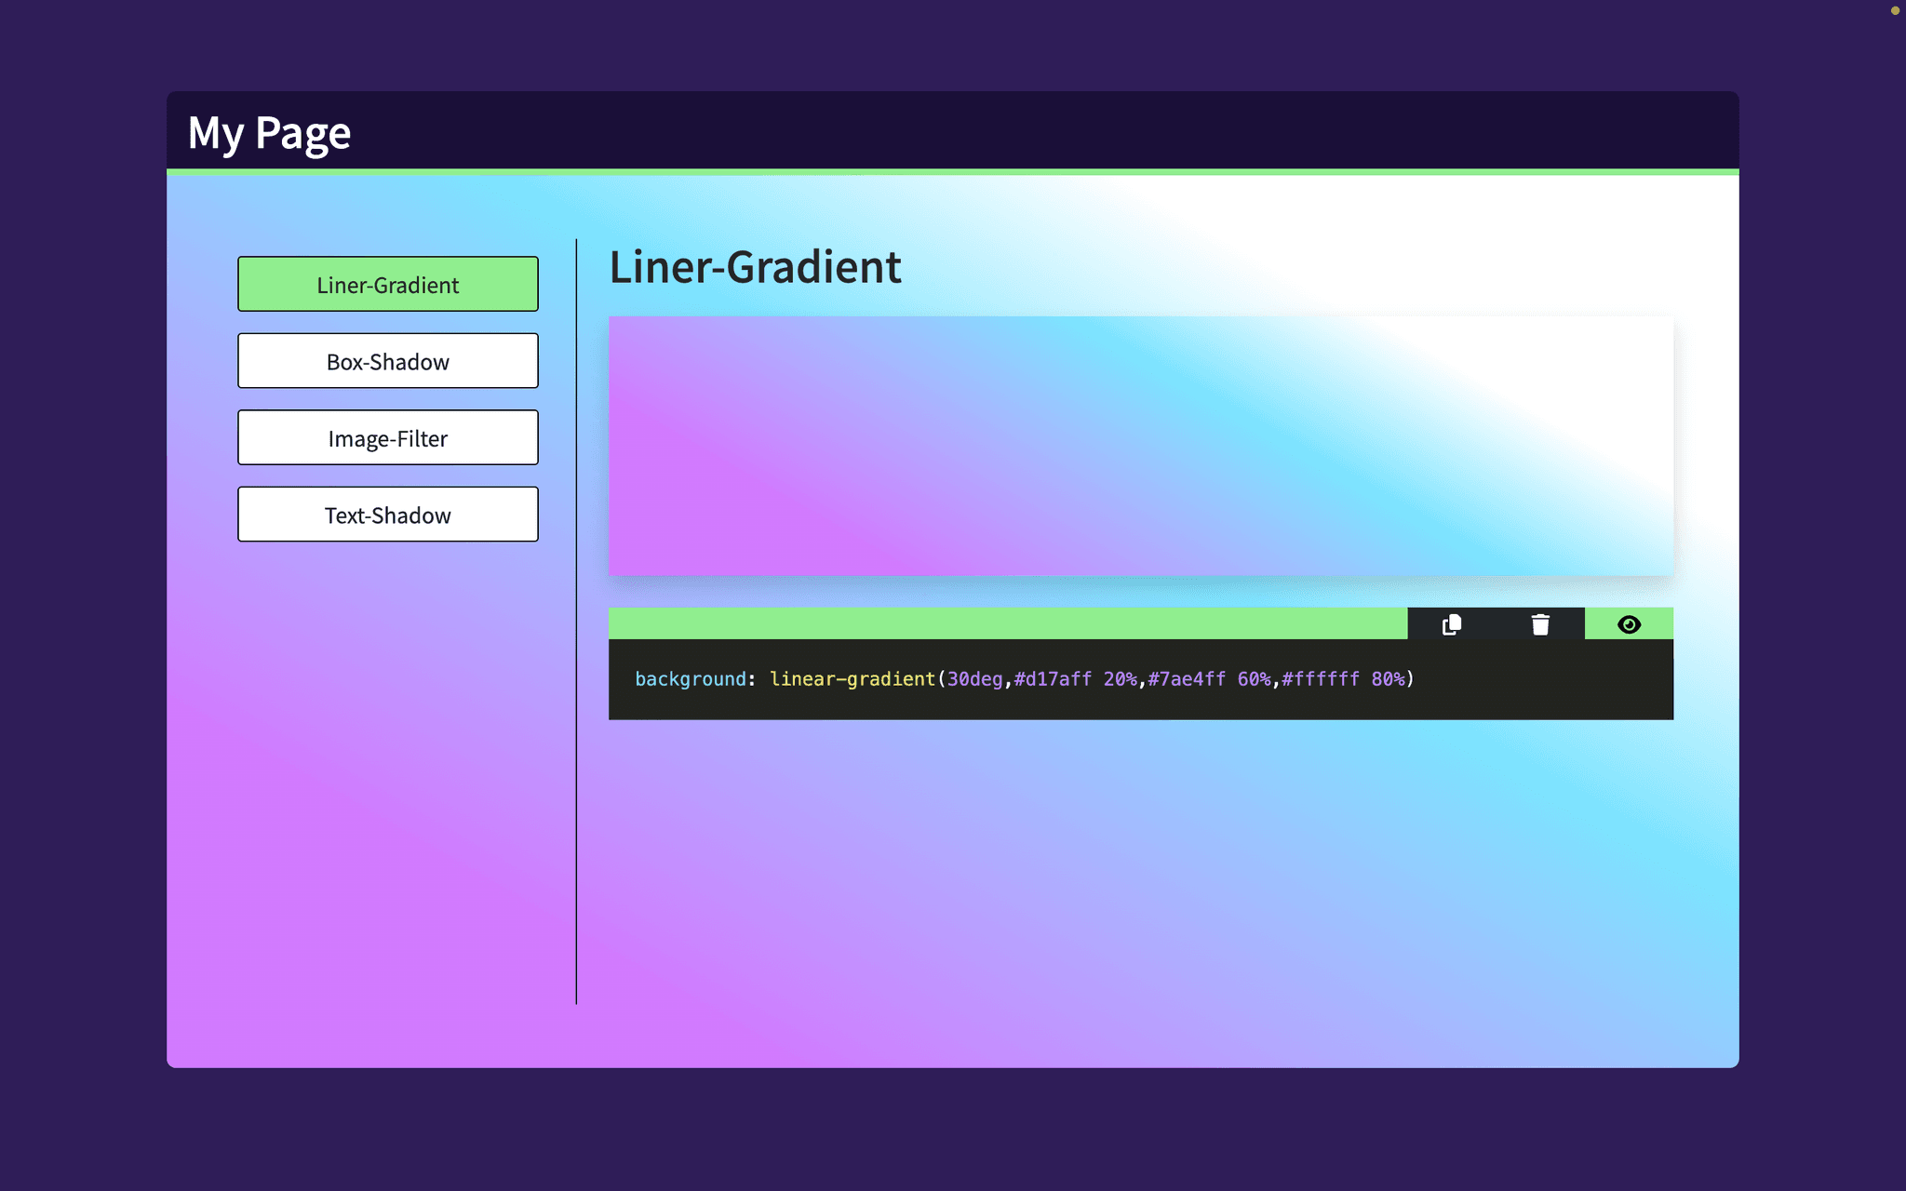Click the Liner-Gradient heading text
This screenshot has width=1906, height=1191.
click(755, 267)
